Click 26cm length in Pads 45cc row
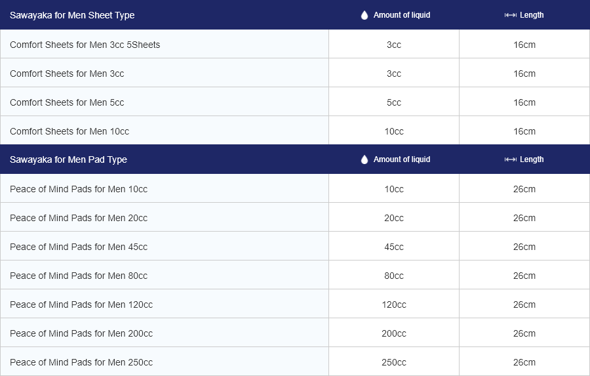 click(x=524, y=247)
